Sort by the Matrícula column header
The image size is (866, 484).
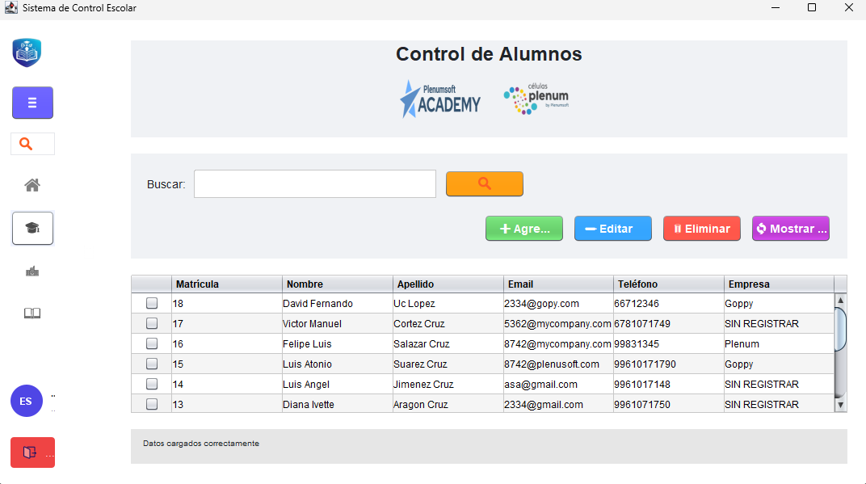(x=226, y=284)
